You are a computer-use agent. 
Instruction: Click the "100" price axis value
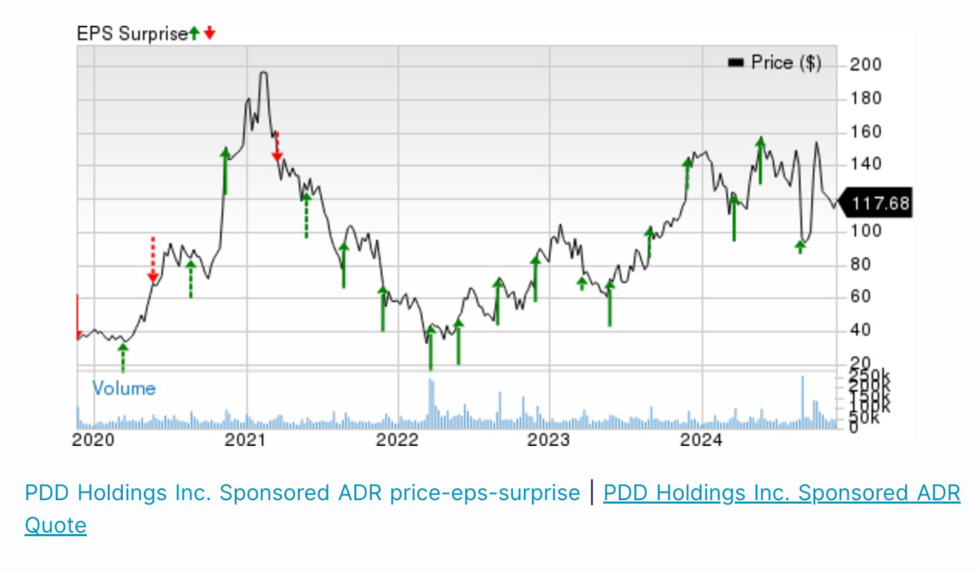866,230
